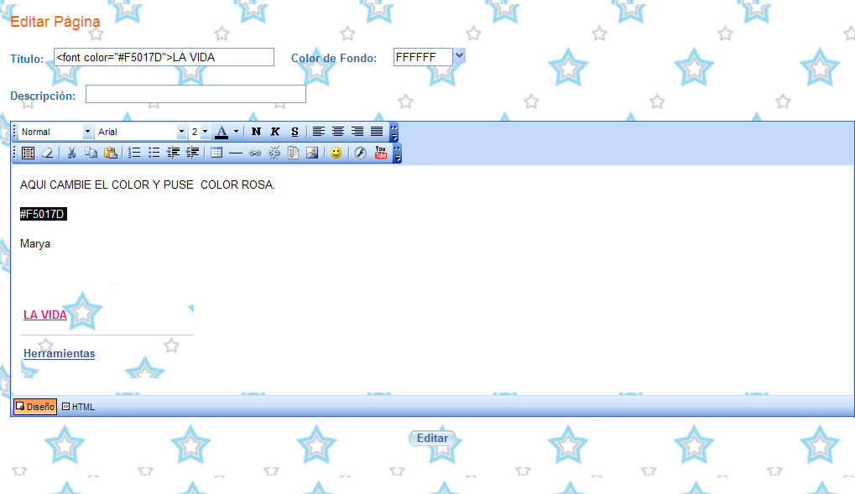Align text to the right
Viewport: 855px width, 494px height.
pyautogui.click(x=357, y=132)
